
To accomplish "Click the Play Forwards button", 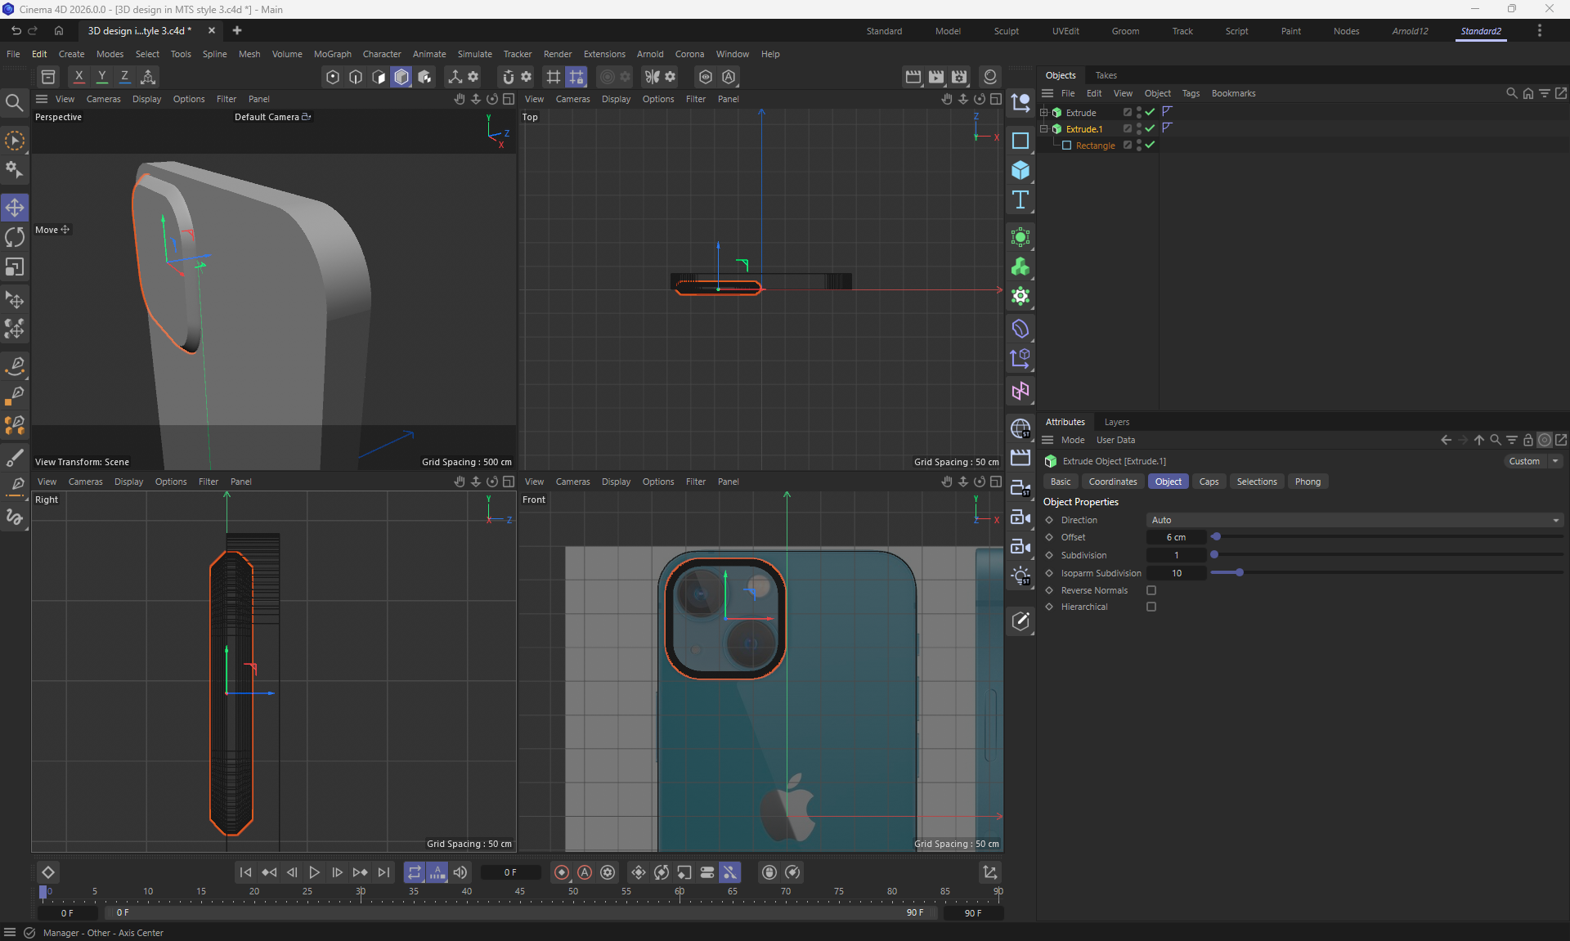I will tap(314, 872).
